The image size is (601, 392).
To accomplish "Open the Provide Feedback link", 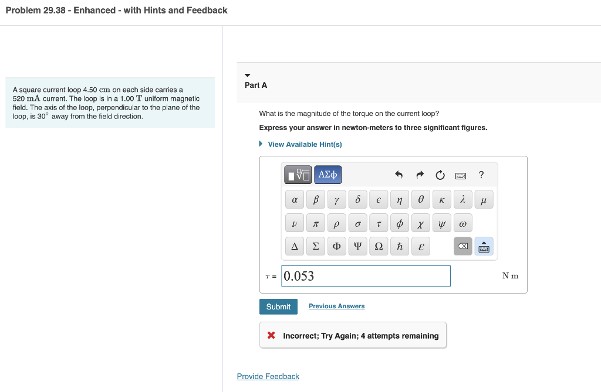I will pyautogui.click(x=268, y=376).
